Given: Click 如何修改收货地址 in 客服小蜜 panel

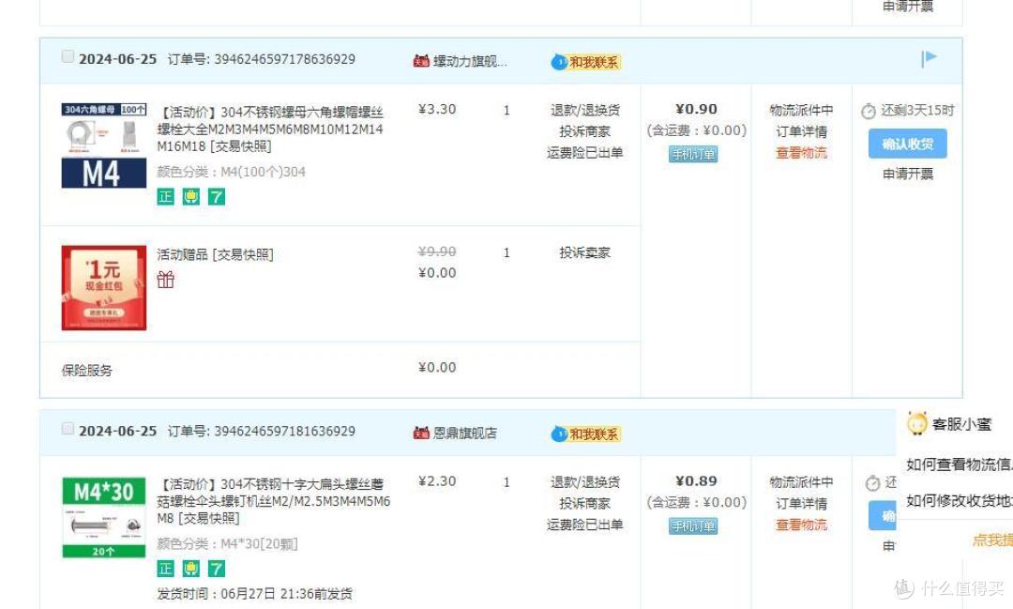Looking at the screenshot, I should [960, 501].
